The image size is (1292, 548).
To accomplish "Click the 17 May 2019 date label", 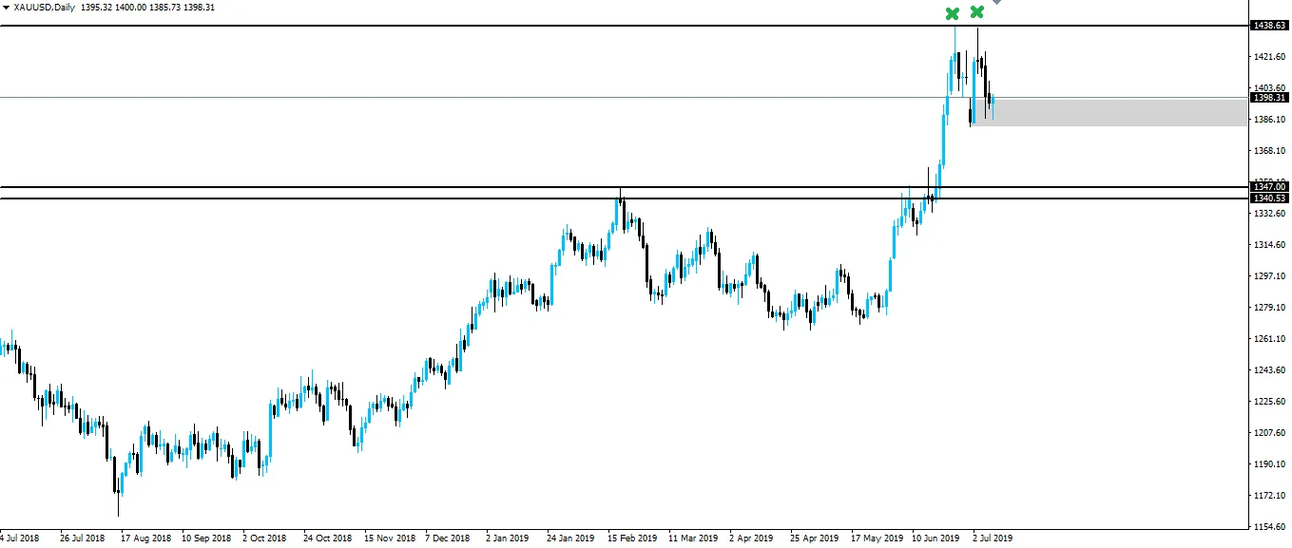I will click(x=876, y=538).
